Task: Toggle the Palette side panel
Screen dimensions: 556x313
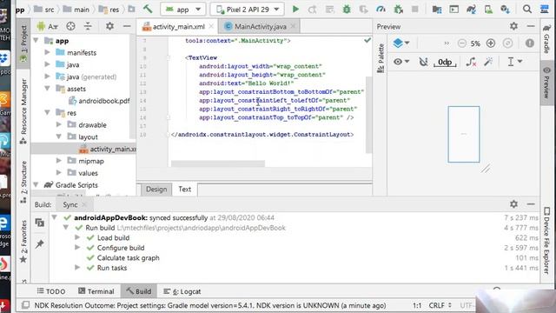Action: click(381, 58)
